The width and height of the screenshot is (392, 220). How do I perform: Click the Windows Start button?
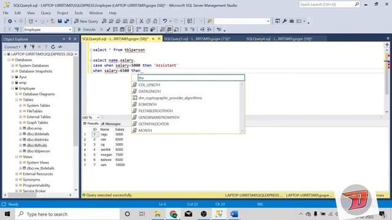7,214
